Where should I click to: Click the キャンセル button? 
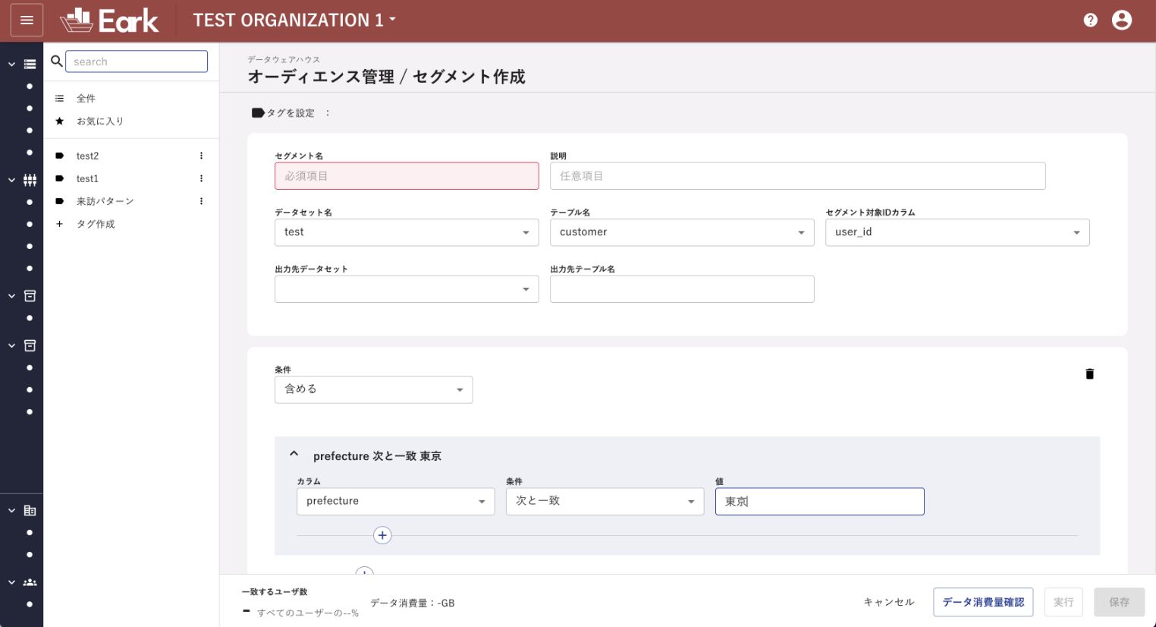[x=889, y=602]
